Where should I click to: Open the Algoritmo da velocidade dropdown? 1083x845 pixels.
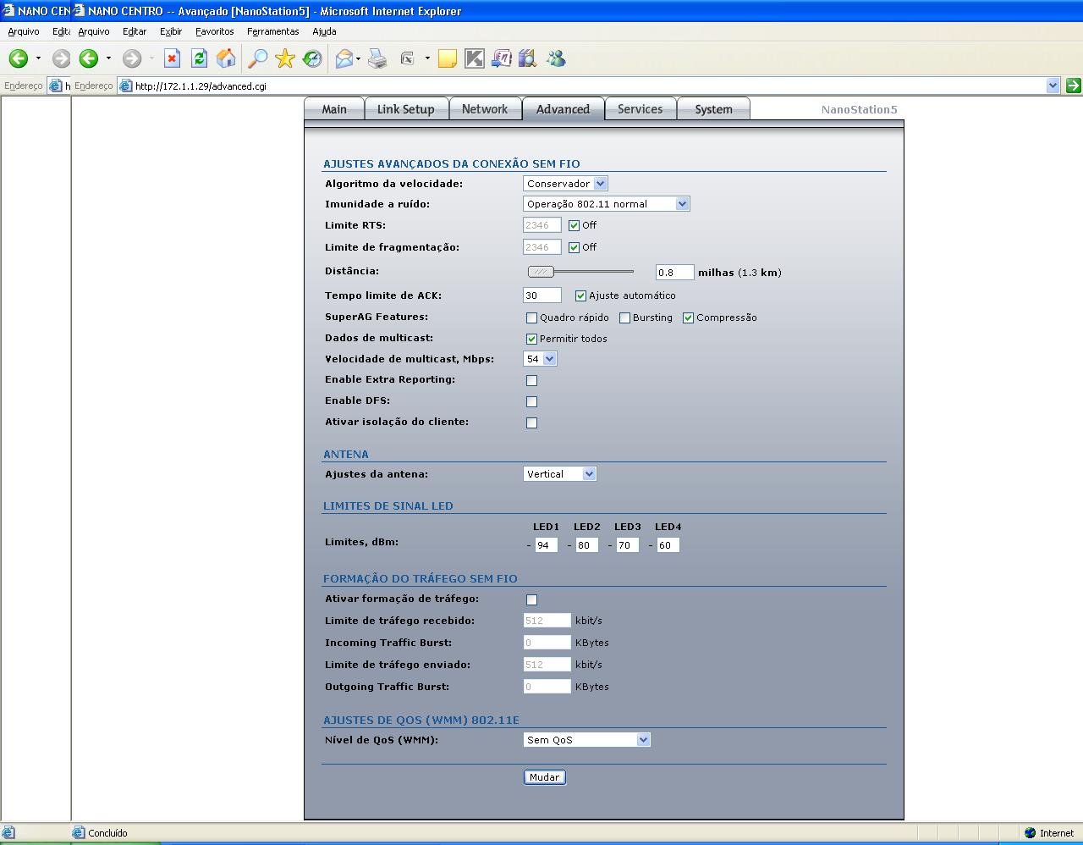(565, 184)
